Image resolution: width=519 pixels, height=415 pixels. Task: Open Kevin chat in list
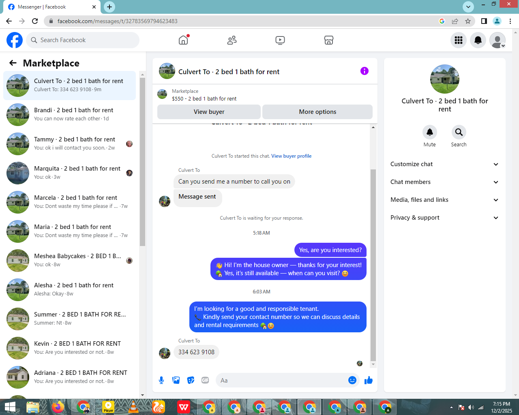(x=70, y=348)
